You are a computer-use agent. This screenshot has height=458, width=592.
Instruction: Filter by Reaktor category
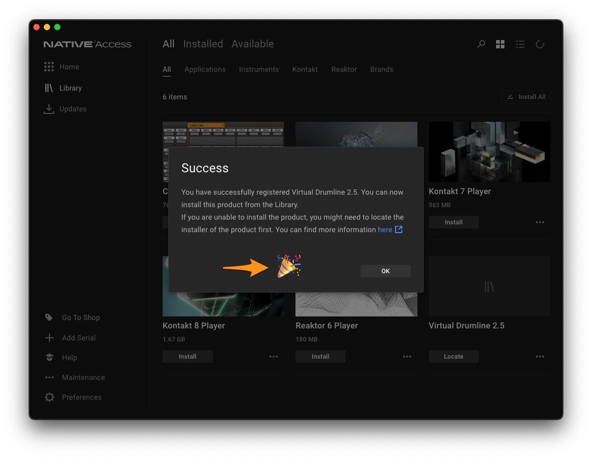coord(344,69)
